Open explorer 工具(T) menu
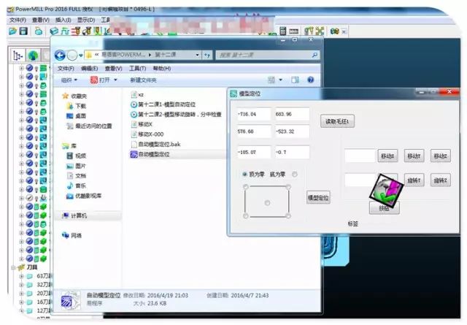This screenshot has width=467, height=325. tap(137, 69)
